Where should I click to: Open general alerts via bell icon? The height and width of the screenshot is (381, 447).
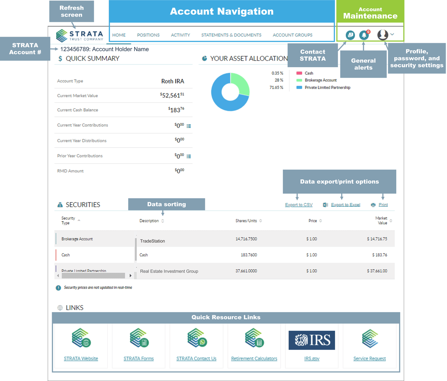pyautogui.click(x=364, y=35)
